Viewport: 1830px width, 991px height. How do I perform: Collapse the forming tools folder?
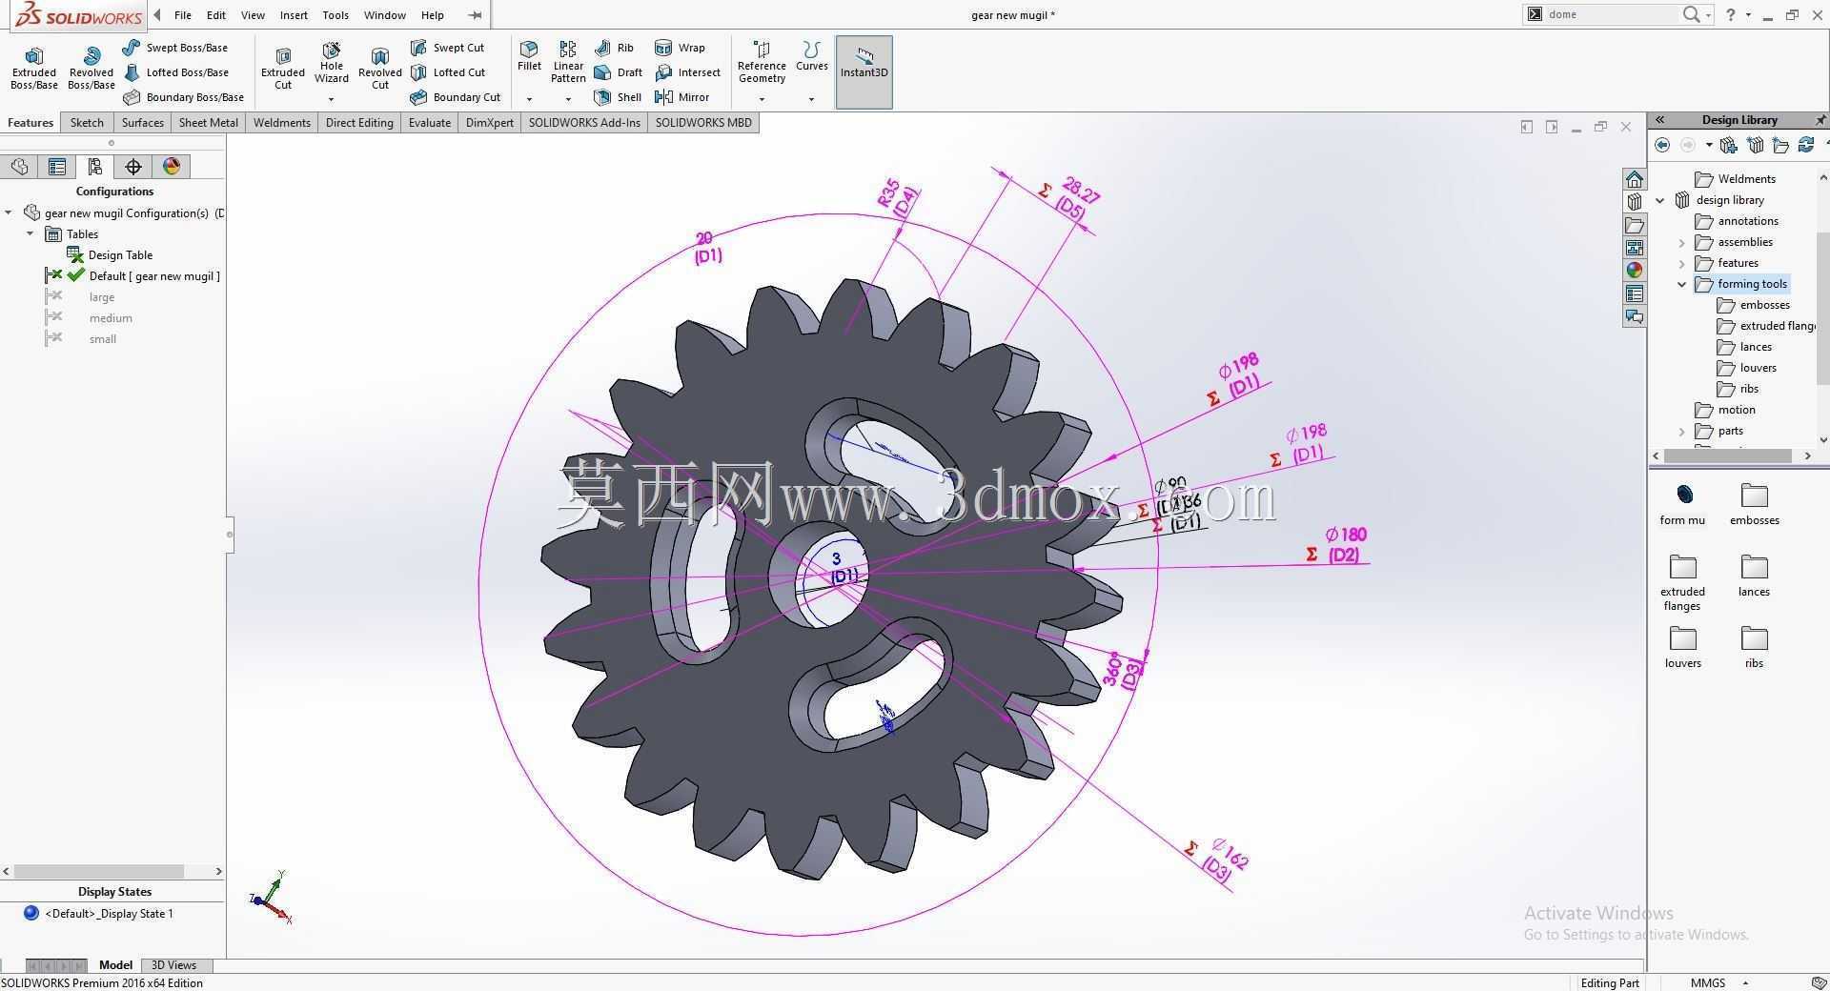[1682, 284]
